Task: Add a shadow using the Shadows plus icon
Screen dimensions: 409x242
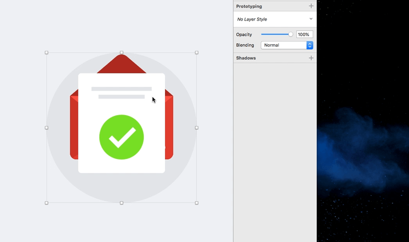Action: click(x=311, y=58)
